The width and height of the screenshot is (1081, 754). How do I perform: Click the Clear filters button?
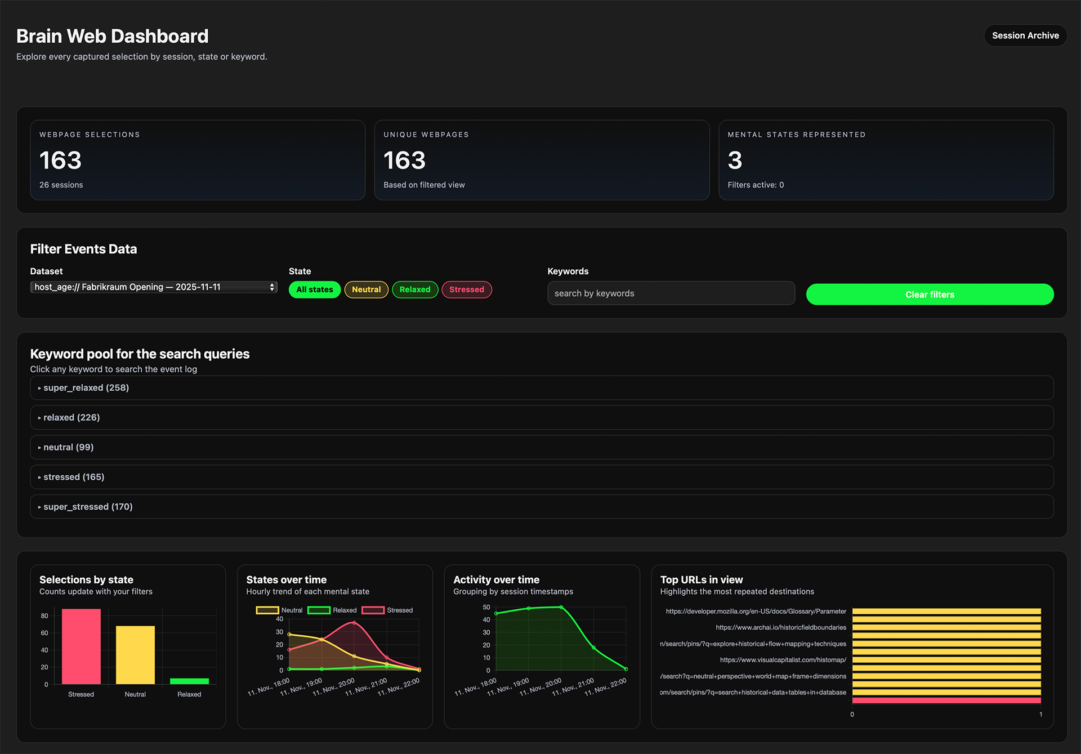click(x=930, y=294)
